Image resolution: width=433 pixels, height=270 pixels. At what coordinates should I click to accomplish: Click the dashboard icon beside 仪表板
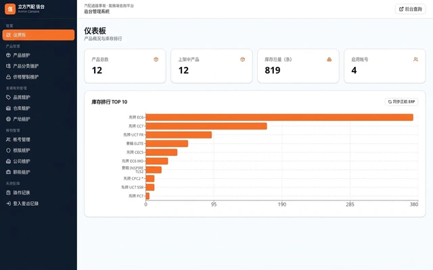pyautogui.click(x=8, y=35)
